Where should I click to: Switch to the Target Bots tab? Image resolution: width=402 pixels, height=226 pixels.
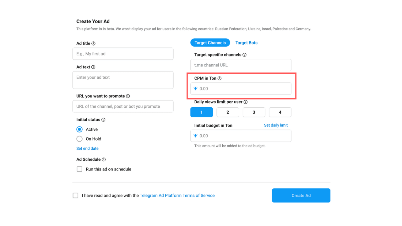[246, 43]
